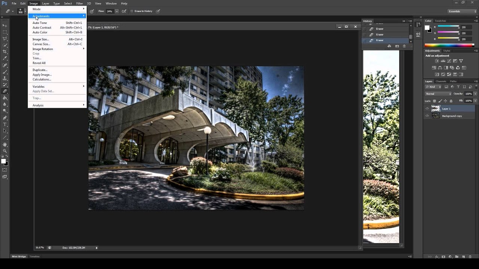This screenshot has height=269, width=479.
Task: Select the Move tool
Action: (x=5, y=25)
